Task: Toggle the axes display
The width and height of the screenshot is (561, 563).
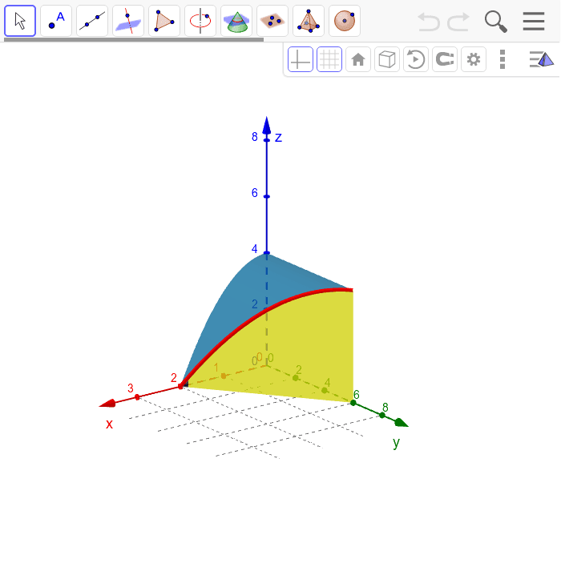Action: tap(301, 59)
